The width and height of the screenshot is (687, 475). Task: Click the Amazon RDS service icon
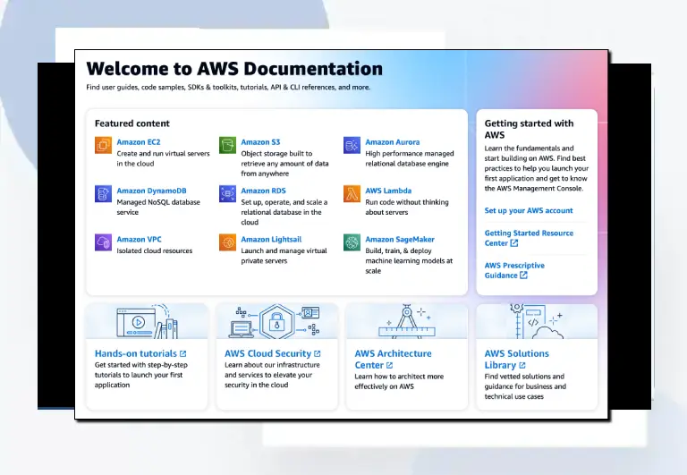[x=227, y=194]
